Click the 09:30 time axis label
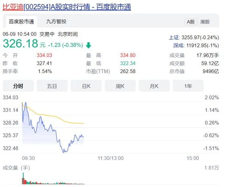 click(29, 158)
